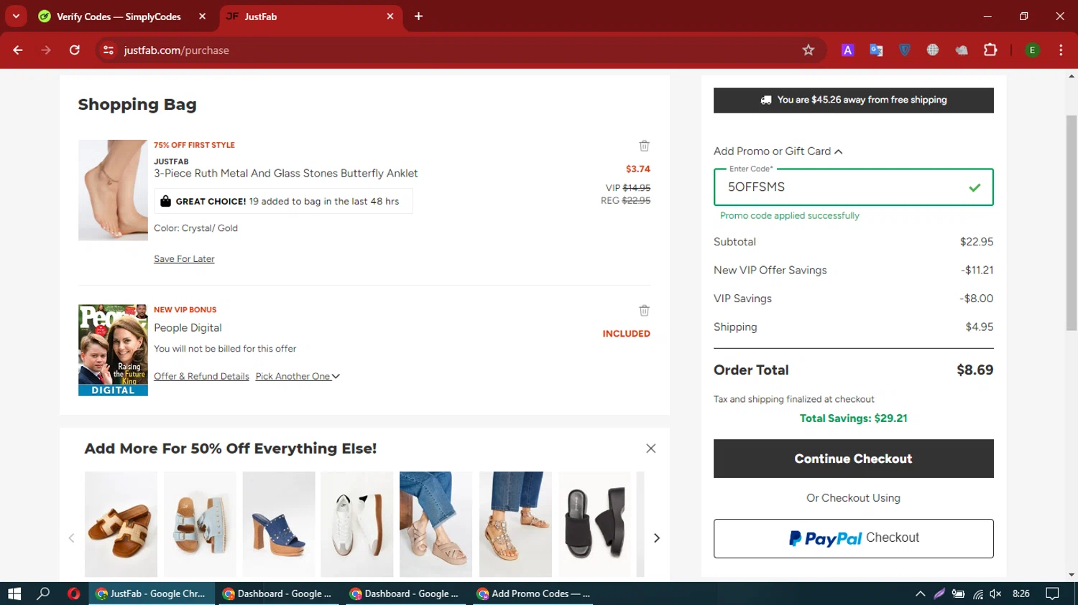
Task: Open the tab search dropdown
Action: tap(16, 17)
